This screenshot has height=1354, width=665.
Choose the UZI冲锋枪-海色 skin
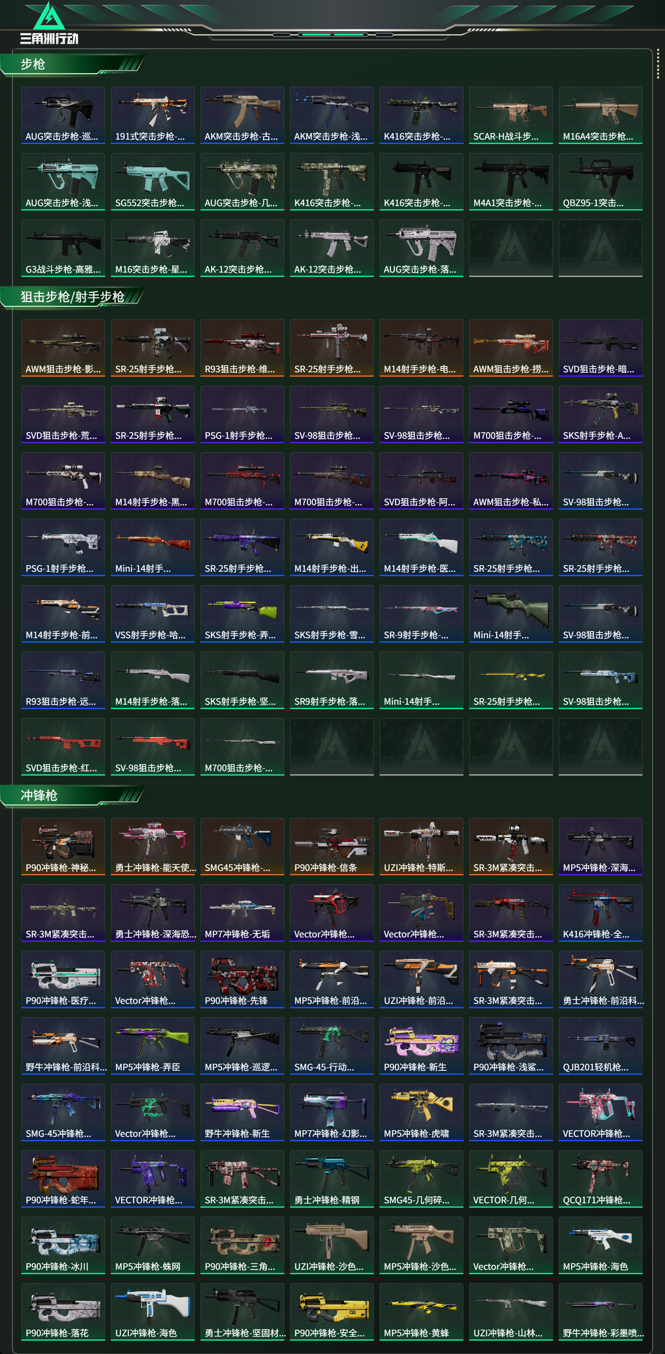tap(153, 1312)
